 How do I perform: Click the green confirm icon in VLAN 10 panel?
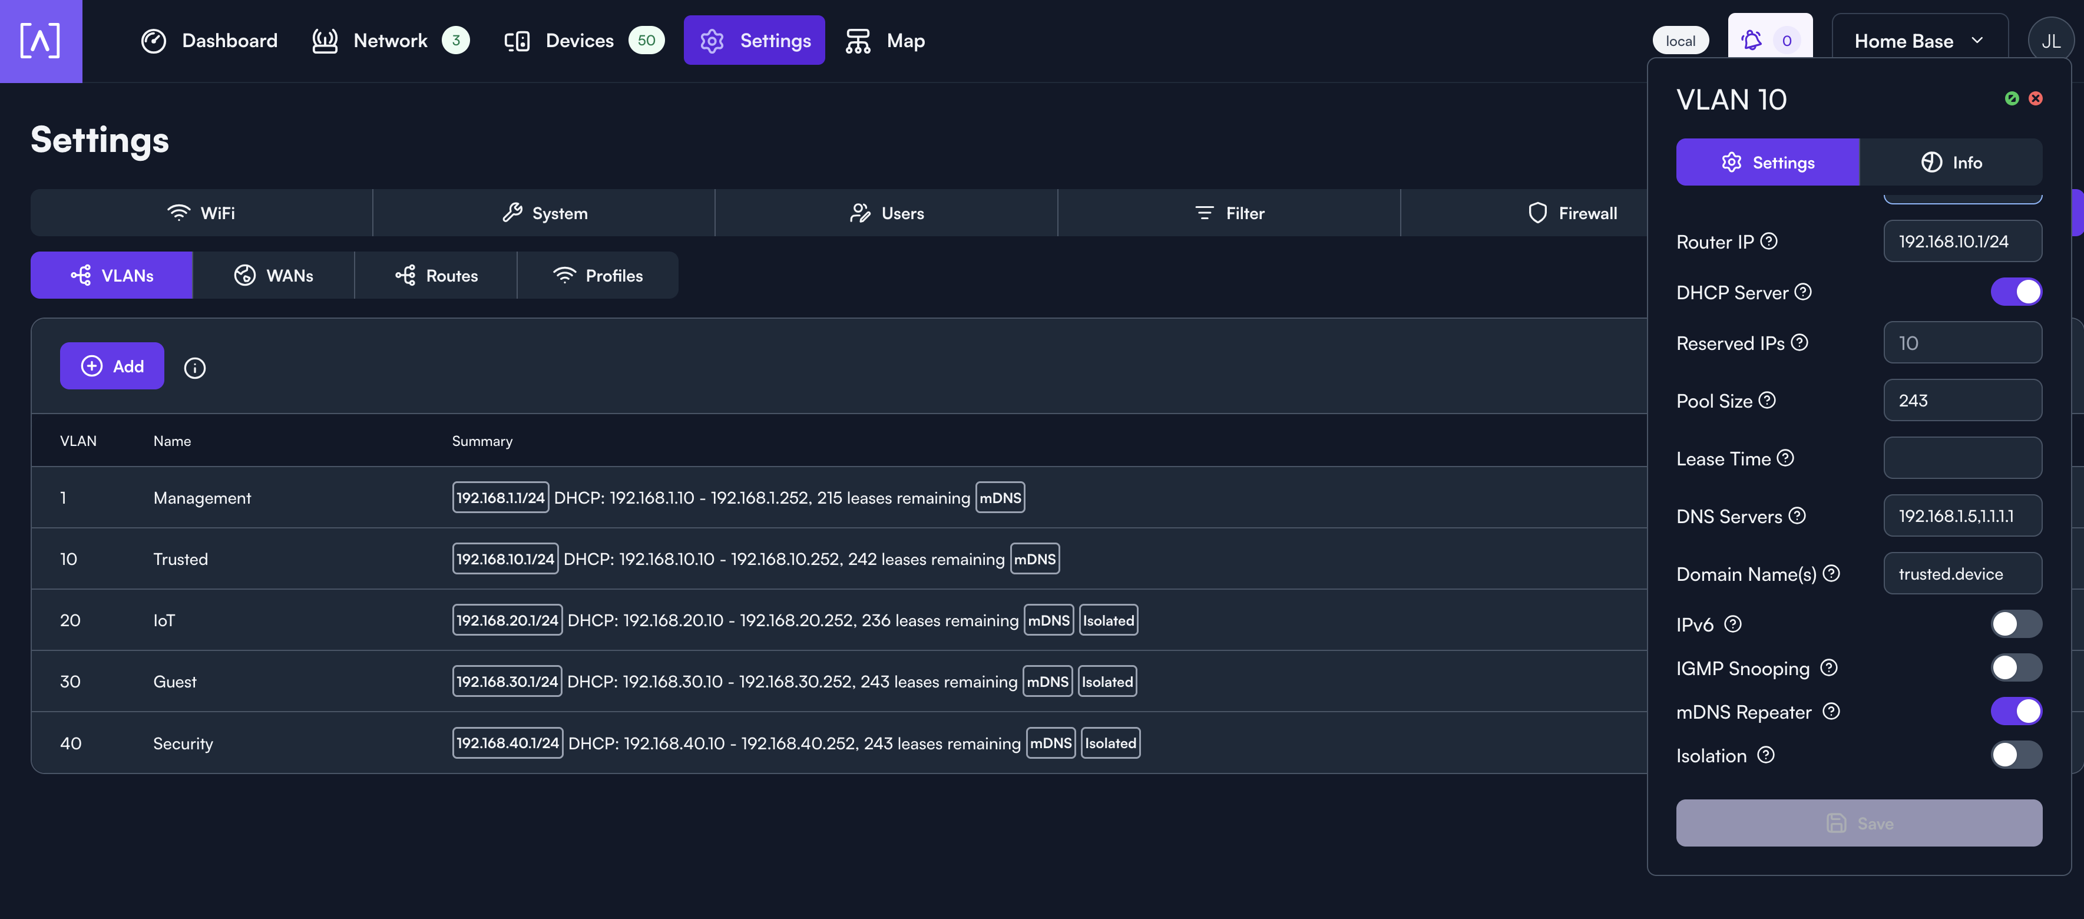(2011, 99)
